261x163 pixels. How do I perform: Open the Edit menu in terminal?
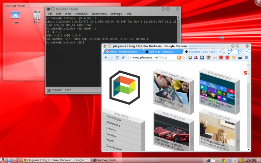[58, 14]
